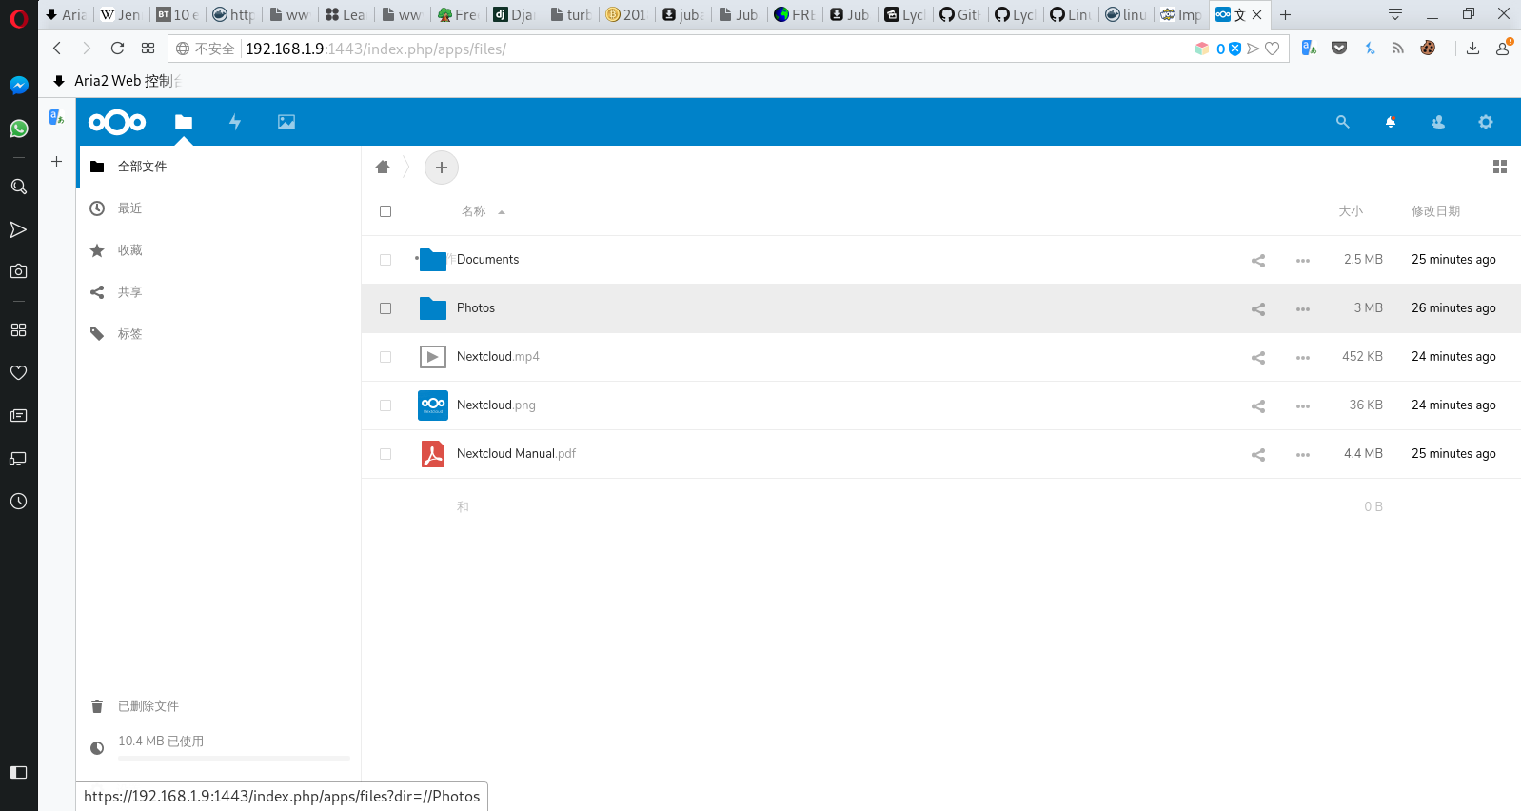Open more actions for Nextcloud Manual.pdf
The width and height of the screenshot is (1521, 811).
coord(1303,454)
